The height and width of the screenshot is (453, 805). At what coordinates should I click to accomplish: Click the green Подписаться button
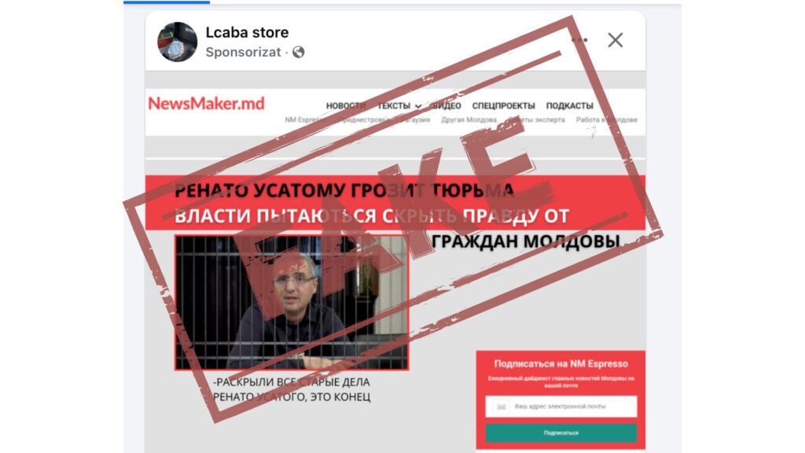(x=561, y=433)
